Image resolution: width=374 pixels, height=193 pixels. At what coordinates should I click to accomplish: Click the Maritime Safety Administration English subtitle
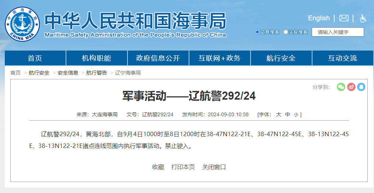tap(135, 35)
